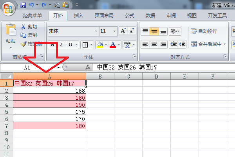Image resolution: width=235 pixels, height=157 pixels.
Task: Open underline style dropdown arrow
Action: coord(77,45)
